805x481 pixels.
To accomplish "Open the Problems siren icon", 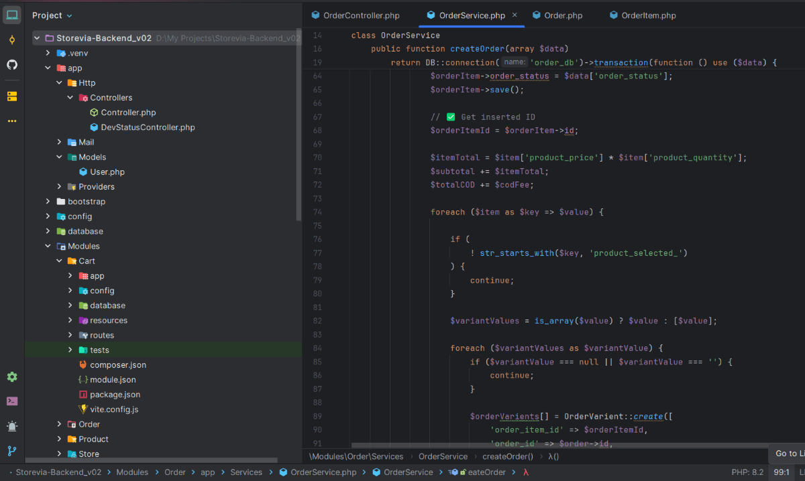I will coord(12,426).
